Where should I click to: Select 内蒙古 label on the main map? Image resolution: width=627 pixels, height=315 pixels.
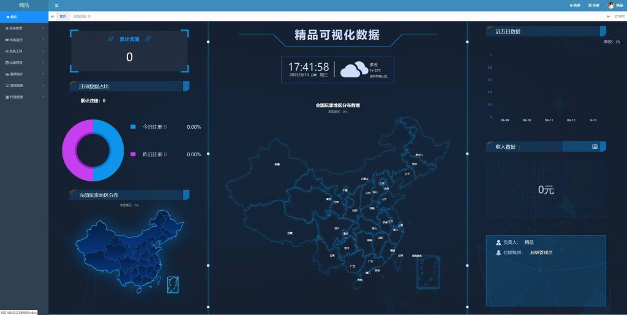tap(364, 179)
